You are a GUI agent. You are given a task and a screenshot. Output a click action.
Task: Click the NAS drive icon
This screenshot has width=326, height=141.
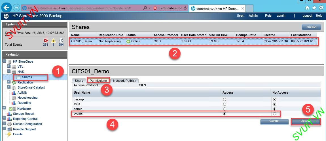click(14, 72)
